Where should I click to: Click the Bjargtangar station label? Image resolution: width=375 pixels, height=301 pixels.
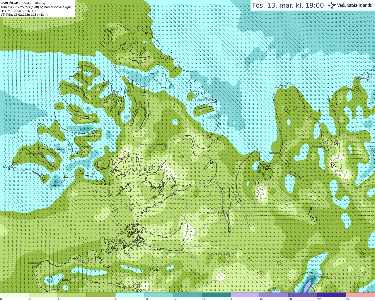[x=10, y=167]
